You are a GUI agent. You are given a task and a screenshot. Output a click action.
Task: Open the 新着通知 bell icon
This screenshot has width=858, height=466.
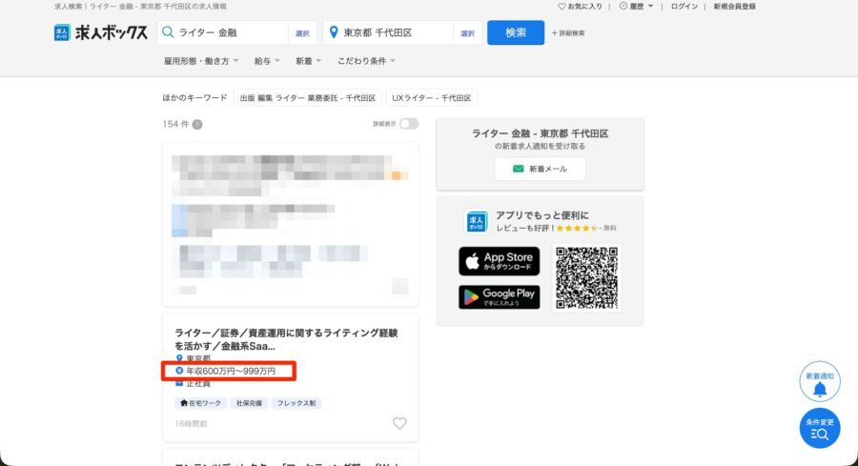(819, 382)
